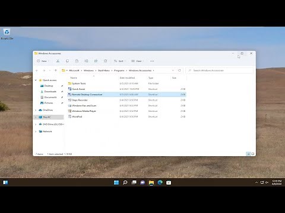This screenshot has height=213, width=285.
Task: Select the DVD Drive entry
Action: click(52, 124)
